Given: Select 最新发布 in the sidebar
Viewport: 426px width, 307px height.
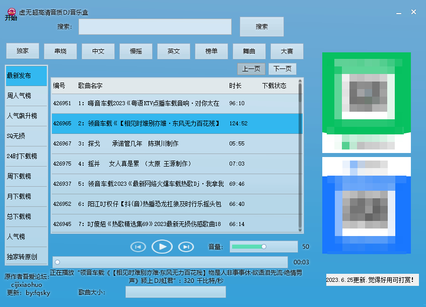Looking at the screenshot, I should coord(26,75).
